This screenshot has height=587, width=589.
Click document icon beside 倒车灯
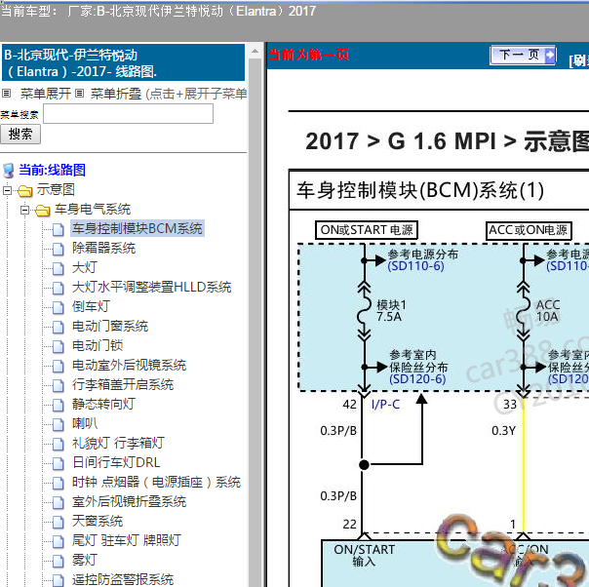(x=58, y=307)
